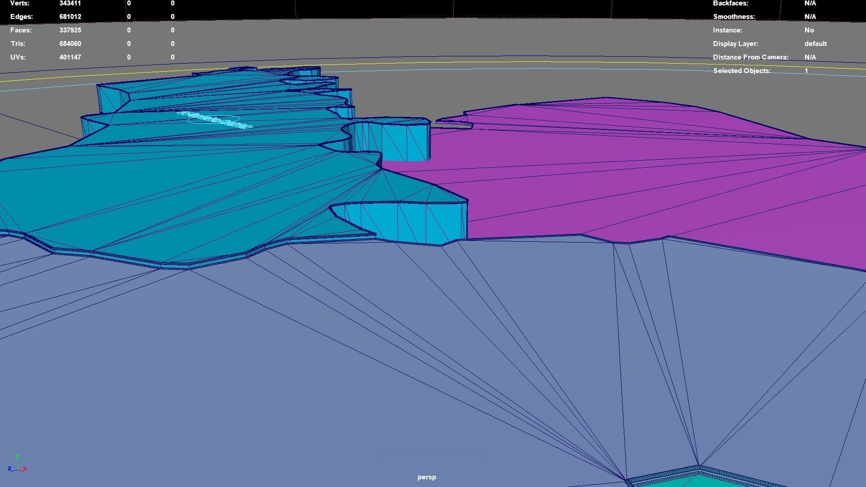866x487 pixels.
Task: Click the green Y axis of the viewport gizmo
Action: click(x=18, y=457)
